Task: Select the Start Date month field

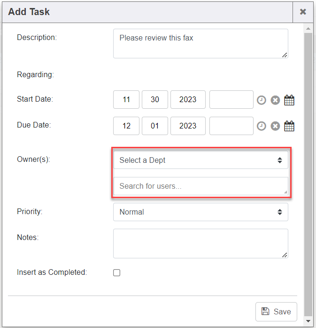Action: pyautogui.click(x=126, y=100)
